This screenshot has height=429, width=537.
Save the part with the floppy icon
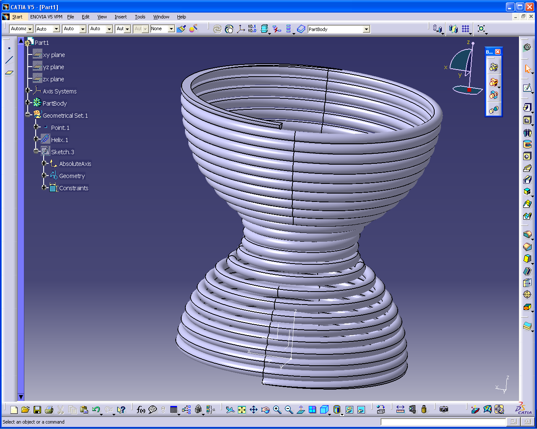[37, 410]
